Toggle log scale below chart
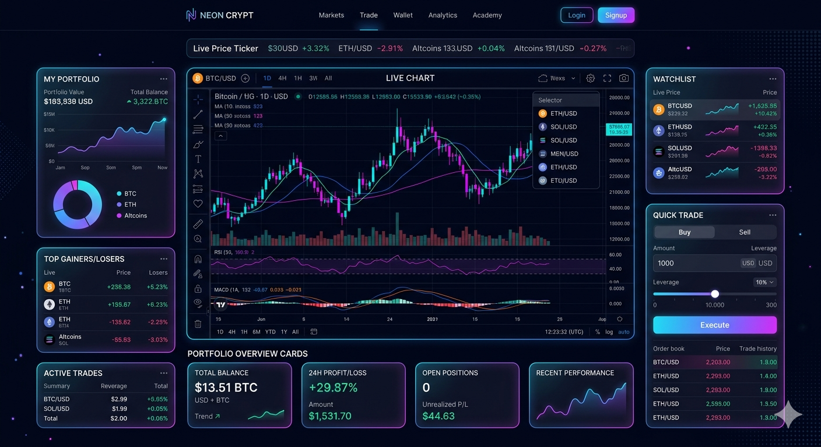This screenshot has width=821, height=447. pyautogui.click(x=609, y=332)
